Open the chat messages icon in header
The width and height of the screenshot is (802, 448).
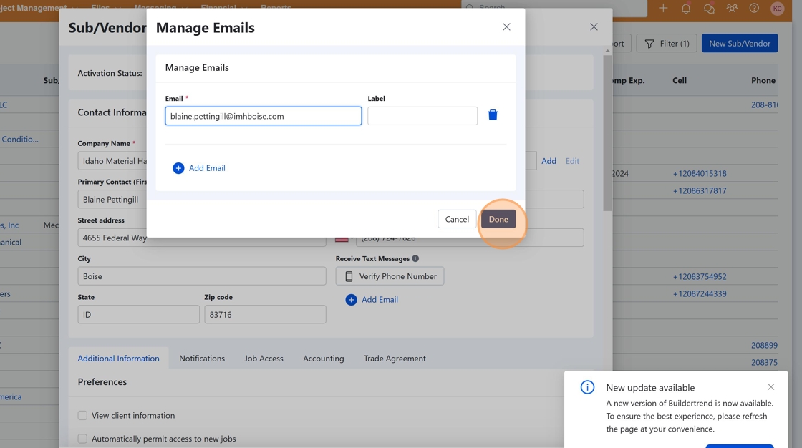tap(708, 9)
